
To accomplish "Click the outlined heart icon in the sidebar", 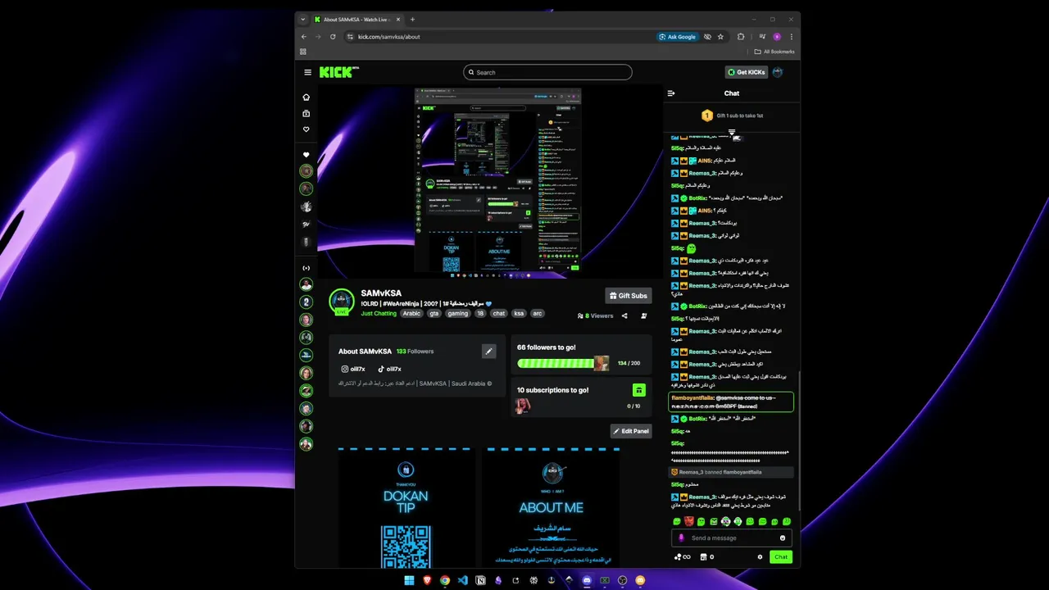I will pyautogui.click(x=307, y=129).
